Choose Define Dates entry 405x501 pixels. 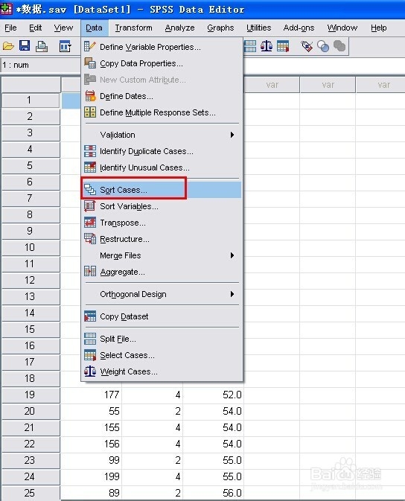[162, 96]
